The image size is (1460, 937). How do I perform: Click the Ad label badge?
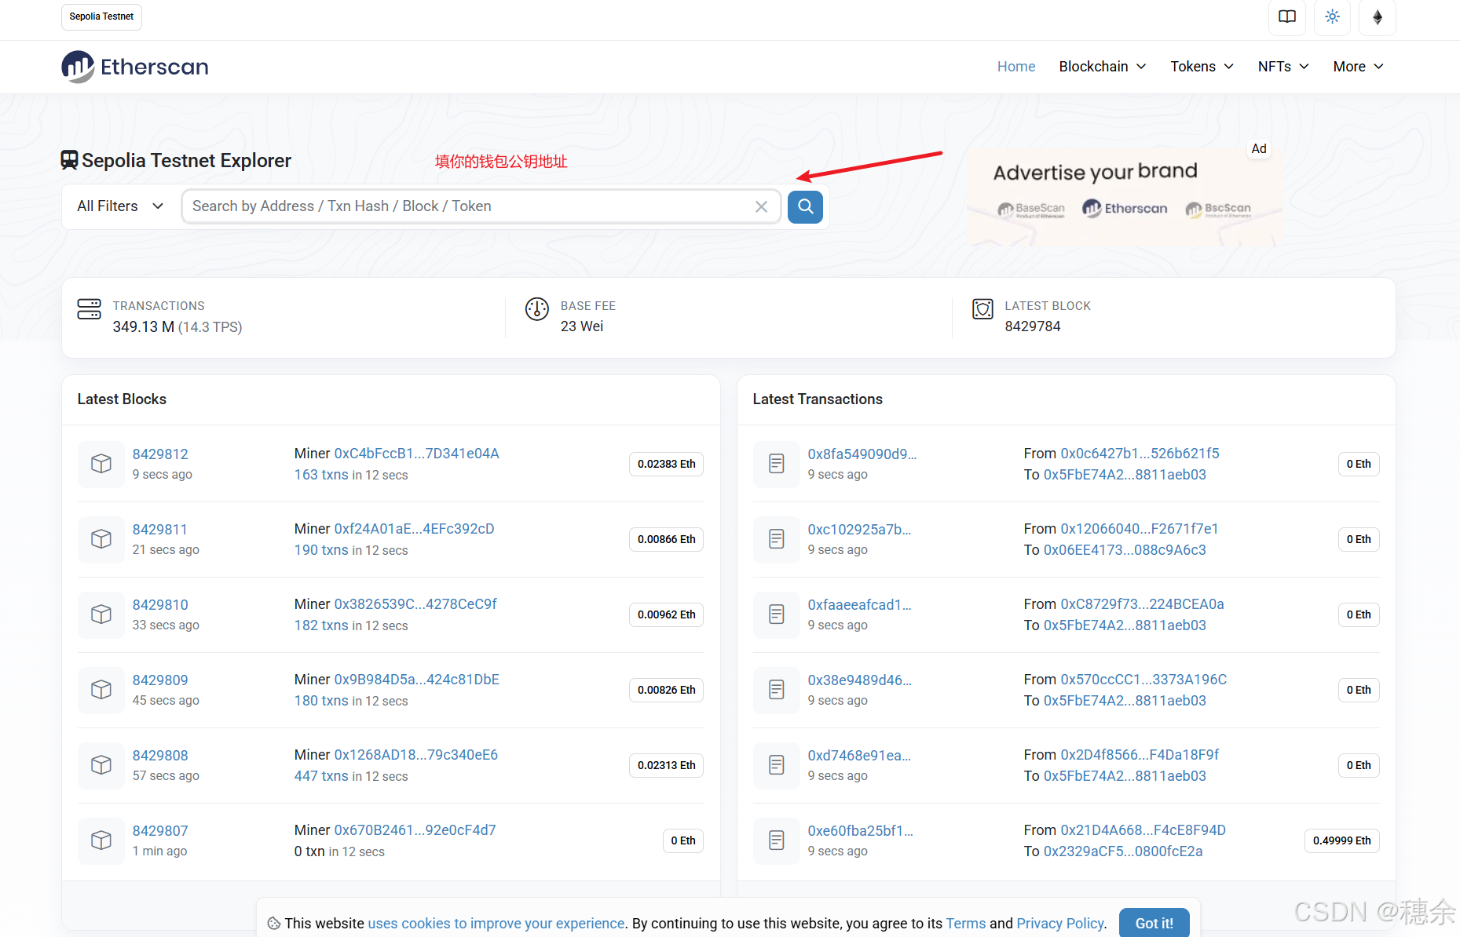coord(1259,148)
